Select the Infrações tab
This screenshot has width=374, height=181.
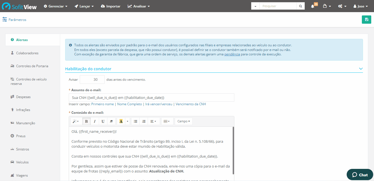[33, 110]
